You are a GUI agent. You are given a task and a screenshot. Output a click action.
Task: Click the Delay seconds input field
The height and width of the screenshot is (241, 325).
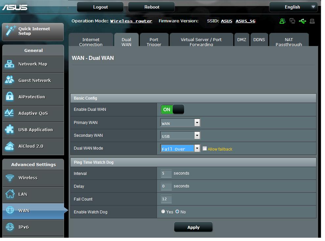pyautogui.click(x=166, y=186)
